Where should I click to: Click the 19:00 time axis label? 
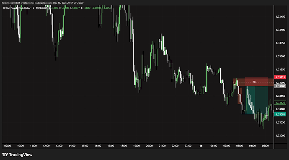coord(137,146)
